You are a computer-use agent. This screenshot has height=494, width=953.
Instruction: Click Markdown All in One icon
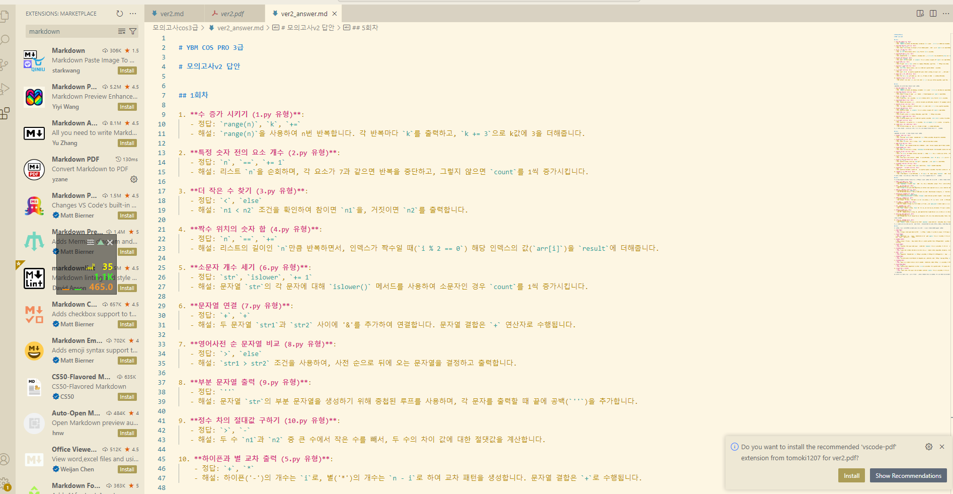[34, 133]
